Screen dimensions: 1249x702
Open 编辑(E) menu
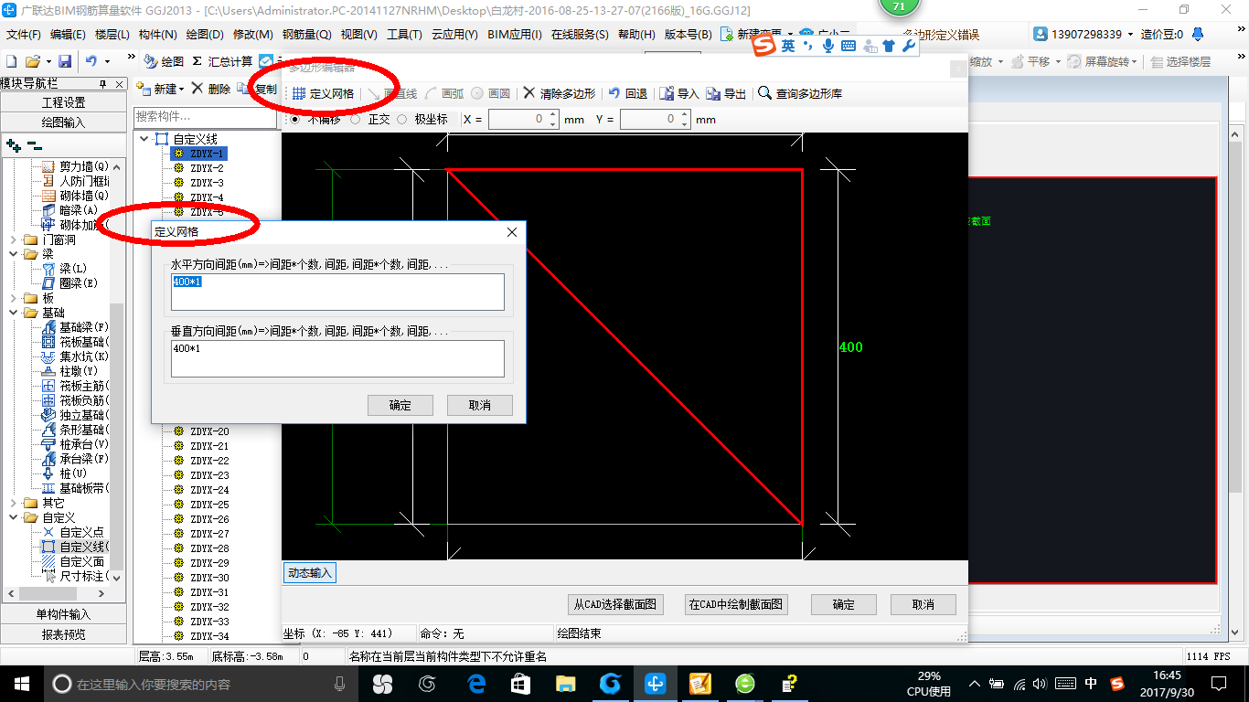tap(68, 35)
